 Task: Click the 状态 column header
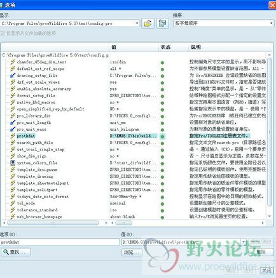point(173,47)
